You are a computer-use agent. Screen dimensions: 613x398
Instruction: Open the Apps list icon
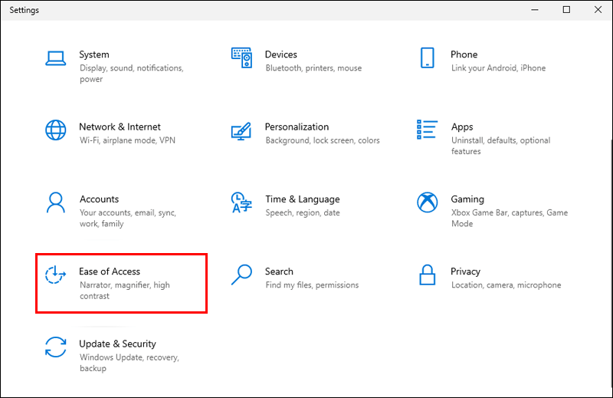coord(427,130)
